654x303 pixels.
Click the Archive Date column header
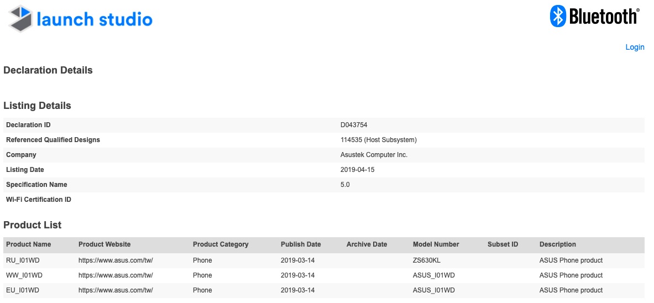[367, 244]
